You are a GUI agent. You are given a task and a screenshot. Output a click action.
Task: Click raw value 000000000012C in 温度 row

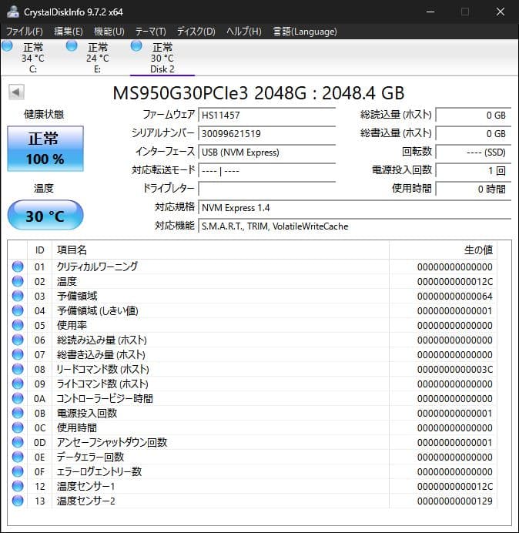point(455,282)
